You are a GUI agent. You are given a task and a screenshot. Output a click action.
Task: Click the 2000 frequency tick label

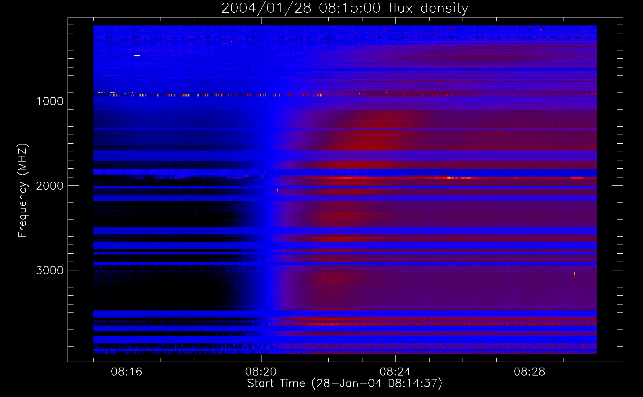coord(50,186)
